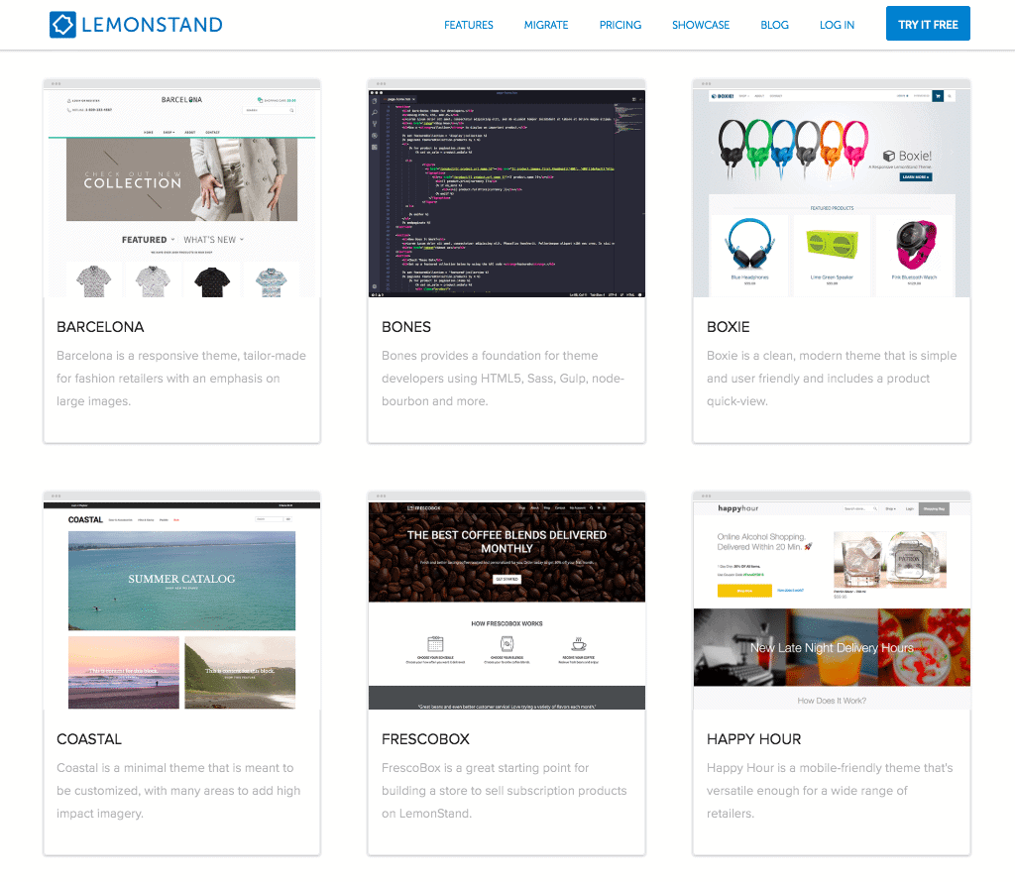Viewport: 1015px width, 882px height.
Task: Click Learn More button in Boxie preview
Action: (x=915, y=176)
